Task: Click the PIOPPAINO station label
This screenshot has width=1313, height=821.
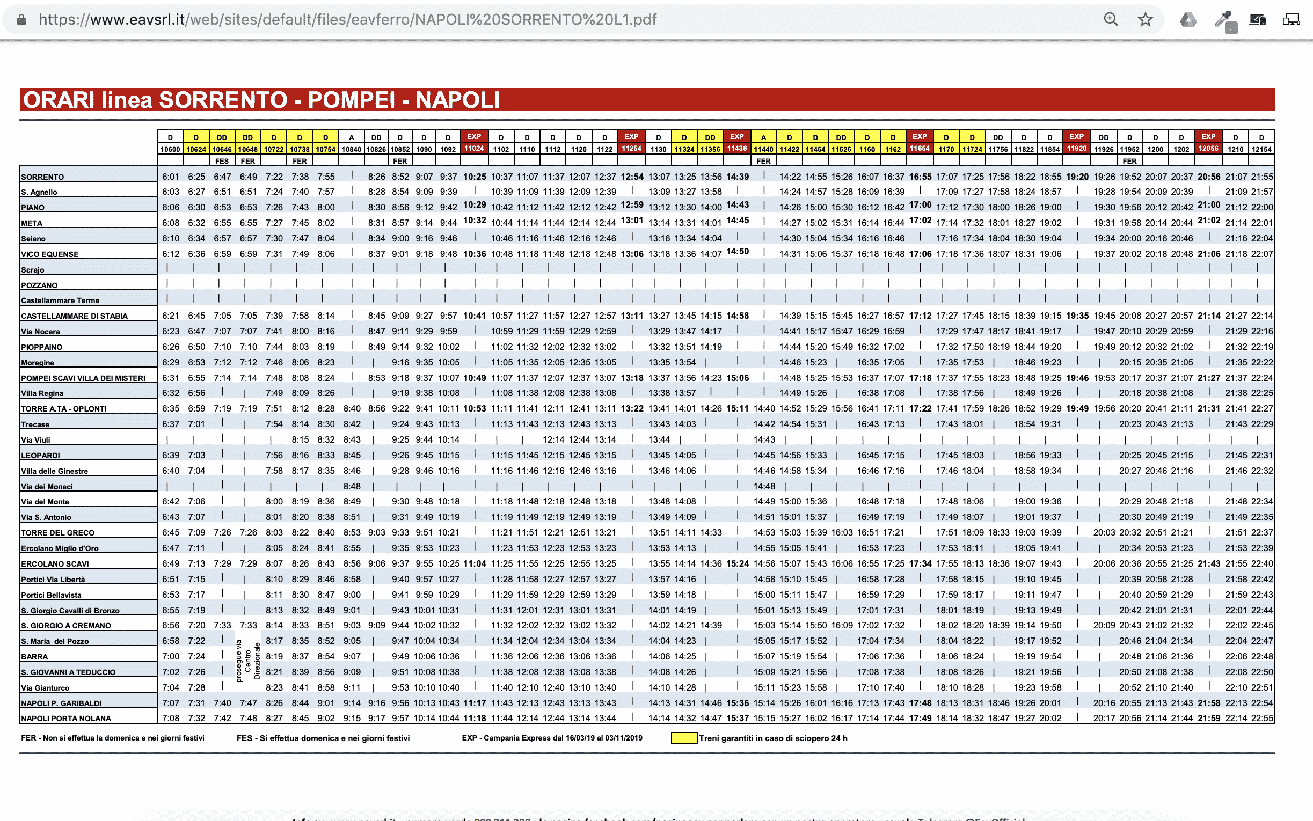Action: click(x=42, y=347)
